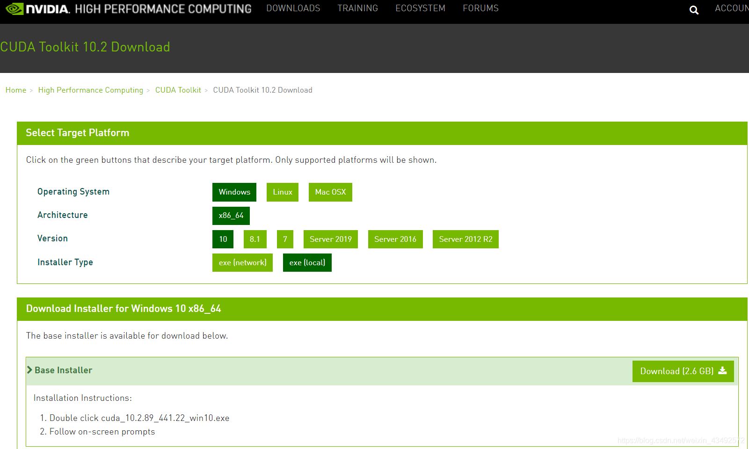Image resolution: width=749 pixels, height=449 pixels.
Task: Navigate to CUDA Toolkit breadcrumb link
Action: tap(178, 90)
